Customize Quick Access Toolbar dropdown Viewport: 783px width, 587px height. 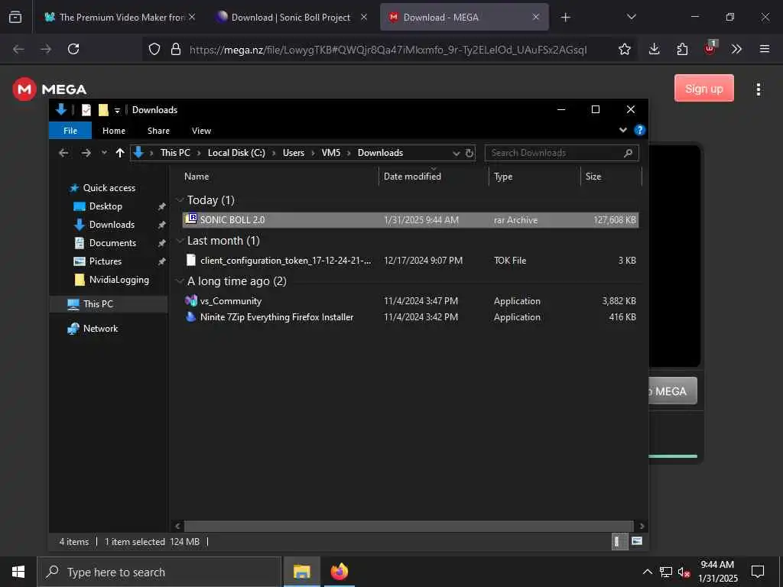[117, 110]
